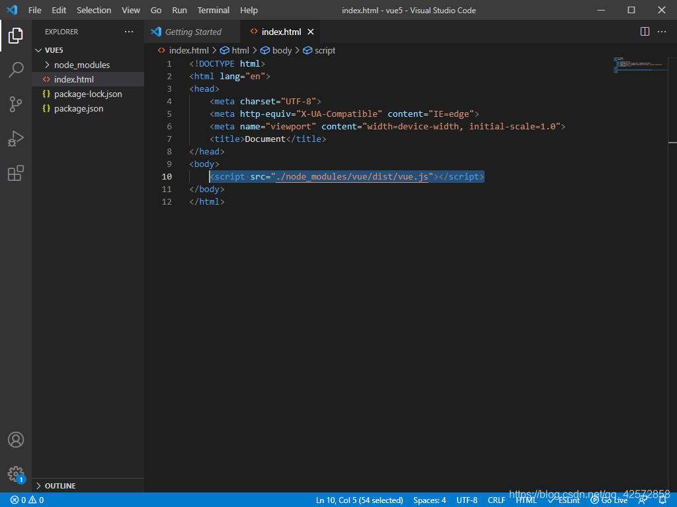
Task: Click the viewport meta tag line
Action: pos(387,126)
